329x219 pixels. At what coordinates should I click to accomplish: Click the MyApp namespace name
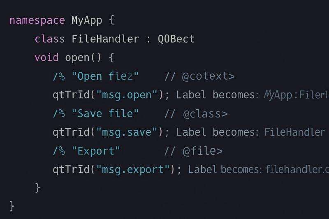click(87, 21)
